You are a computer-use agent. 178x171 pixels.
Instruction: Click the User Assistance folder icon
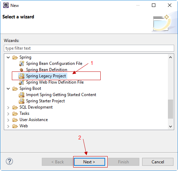click(x=15, y=120)
